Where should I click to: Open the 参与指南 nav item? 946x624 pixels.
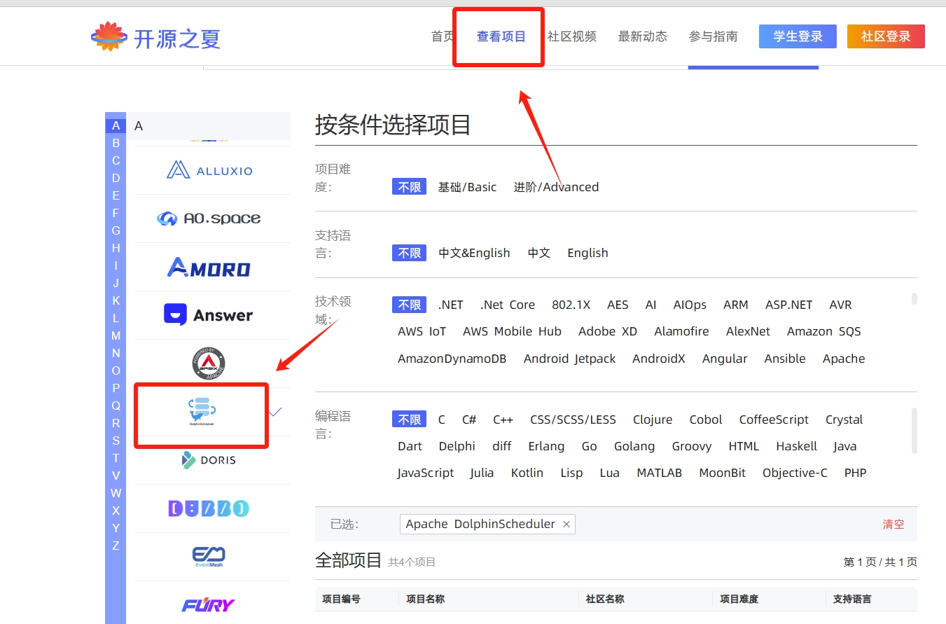click(x=714, y=36)
